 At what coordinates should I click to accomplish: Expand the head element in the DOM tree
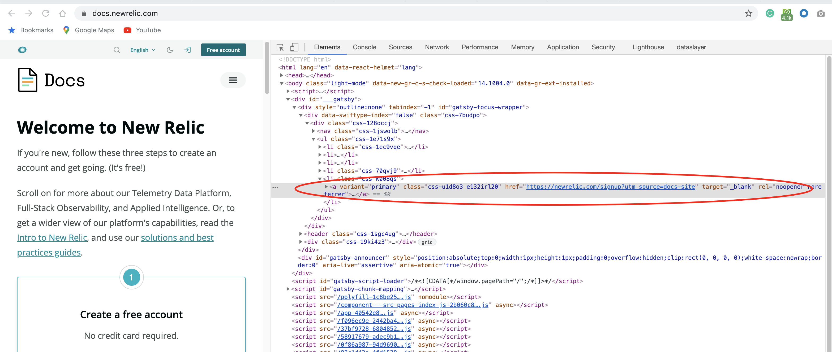point(281,75)
